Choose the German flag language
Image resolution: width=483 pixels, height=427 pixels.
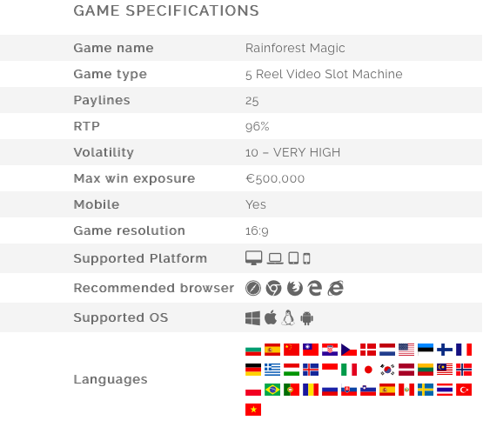pyautogui.click(x=253, y=370)
